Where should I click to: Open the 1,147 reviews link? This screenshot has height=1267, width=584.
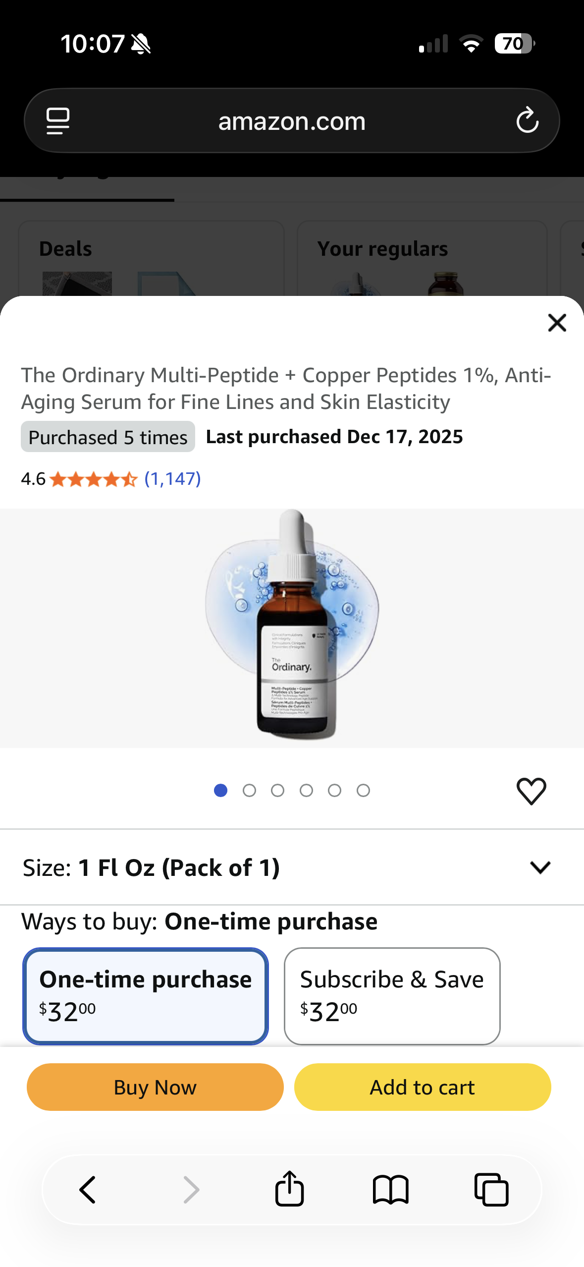(172, 479)
